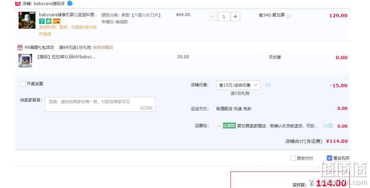The width and height of the screenshot is (370, 188).
Task: Click the 无优惠 text in gift row
Action: [275, 57]
